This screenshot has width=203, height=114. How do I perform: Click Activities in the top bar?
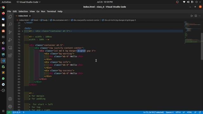coord(6,2)
